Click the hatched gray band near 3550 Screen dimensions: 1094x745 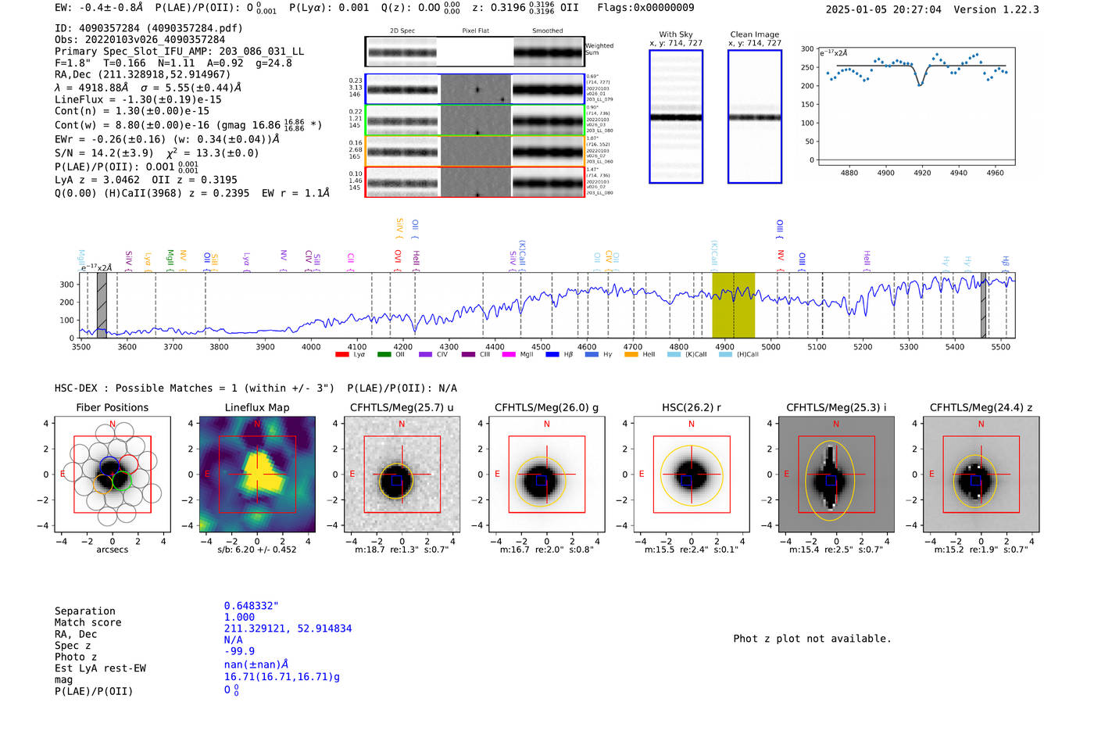click(102, 306)
